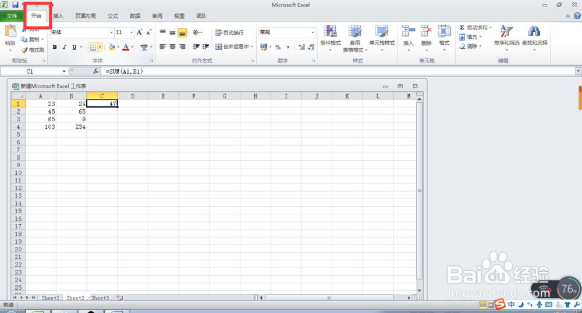This screenshot has width=582, height=313.
Task: Click the vertical scrollbar of the worksheet
Action: [420, 191]
